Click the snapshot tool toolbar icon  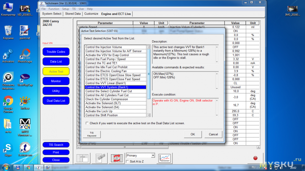(x=101, y=158)
